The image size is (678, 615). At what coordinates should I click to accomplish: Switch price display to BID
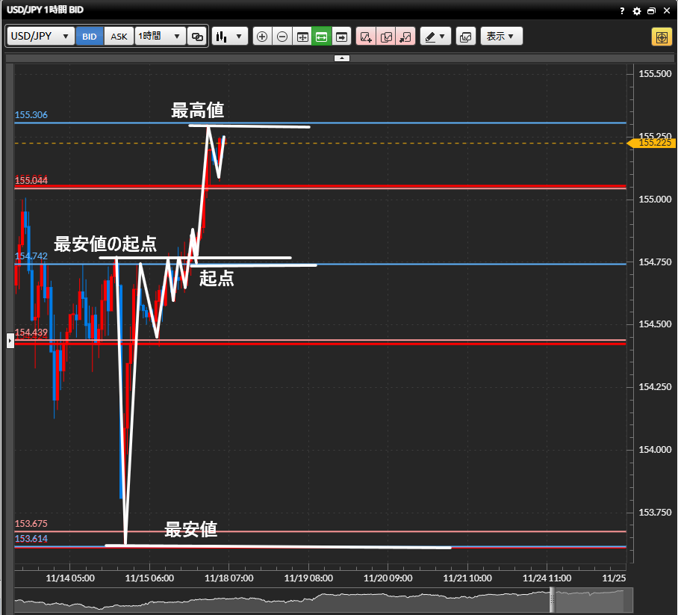pos(90,36)
